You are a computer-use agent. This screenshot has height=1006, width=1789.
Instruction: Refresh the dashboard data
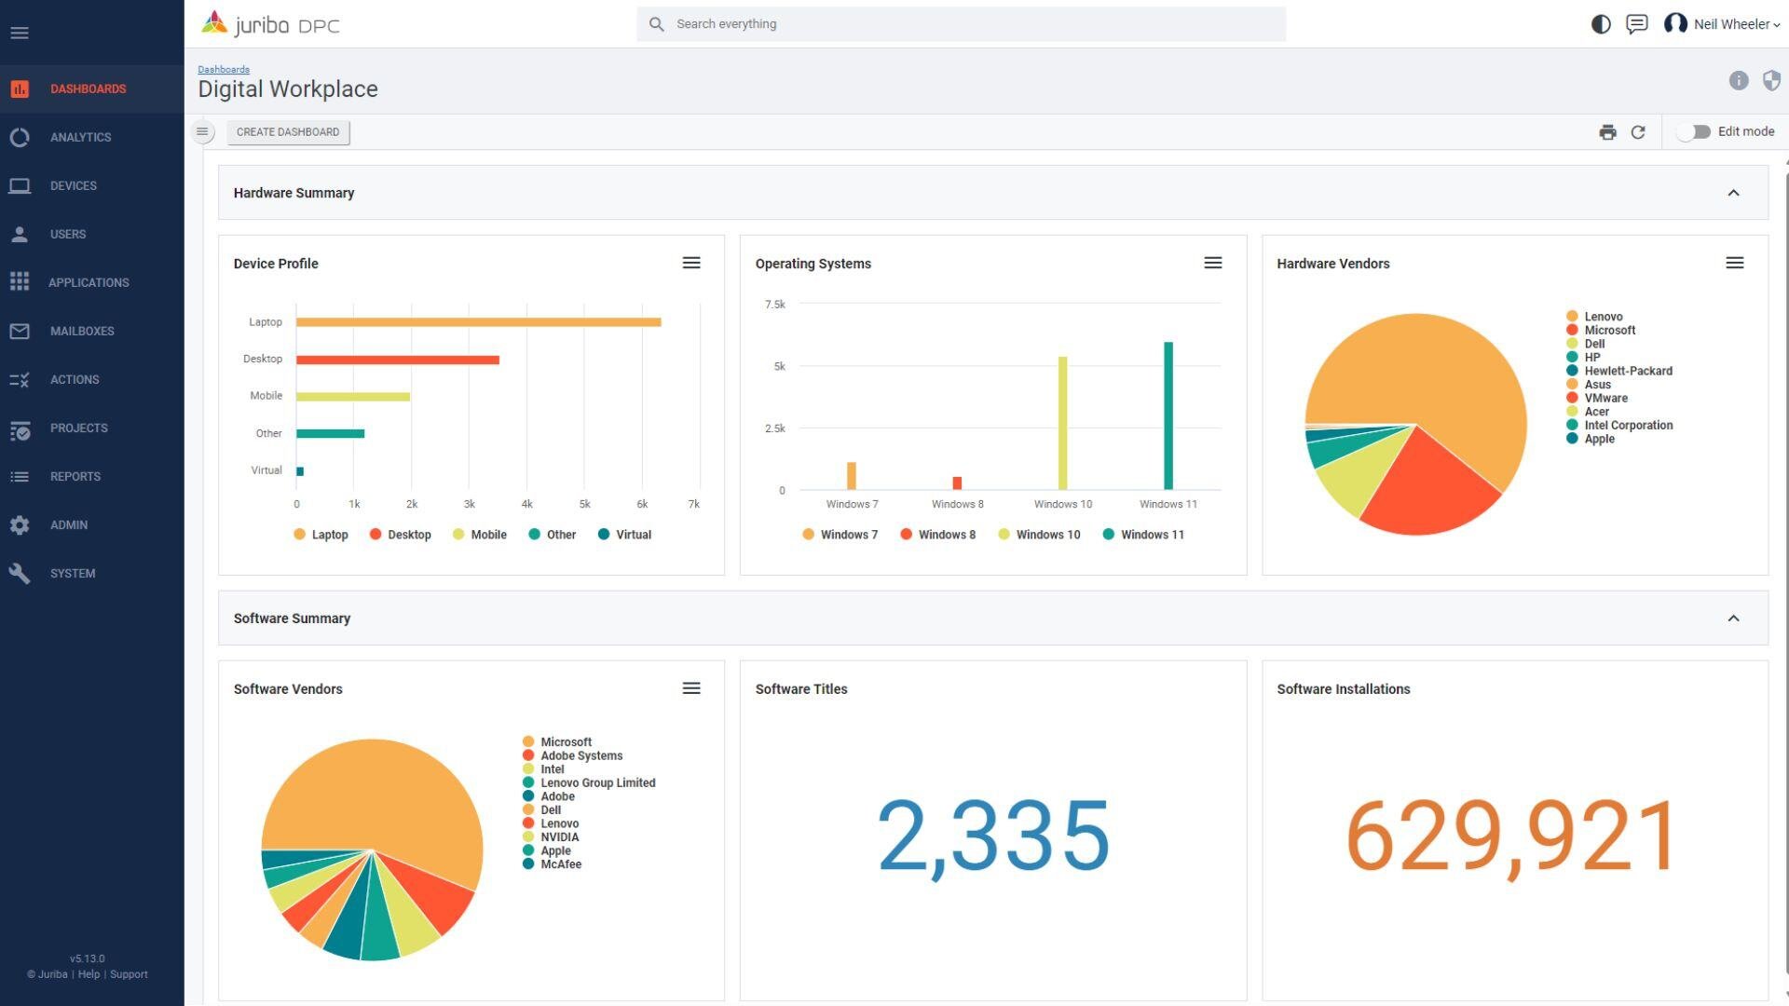pyautogui.click(x=1639, y=131)
